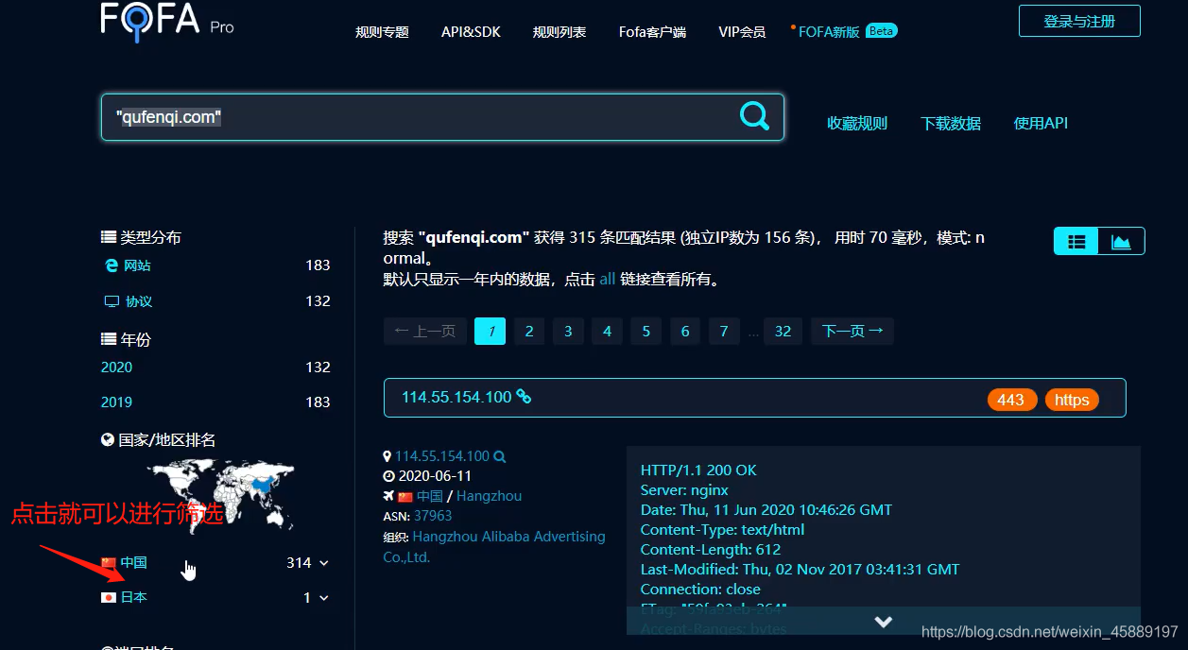Go to results page 3
The width and height of the screenshot is (1188, 650).
click(x=568, y=331)
